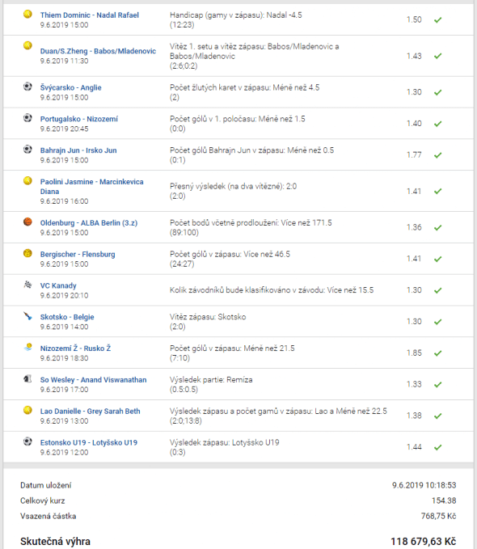
Task: Click the floorball stick icon beside Skotsko - Belgie
Action: 27,316
